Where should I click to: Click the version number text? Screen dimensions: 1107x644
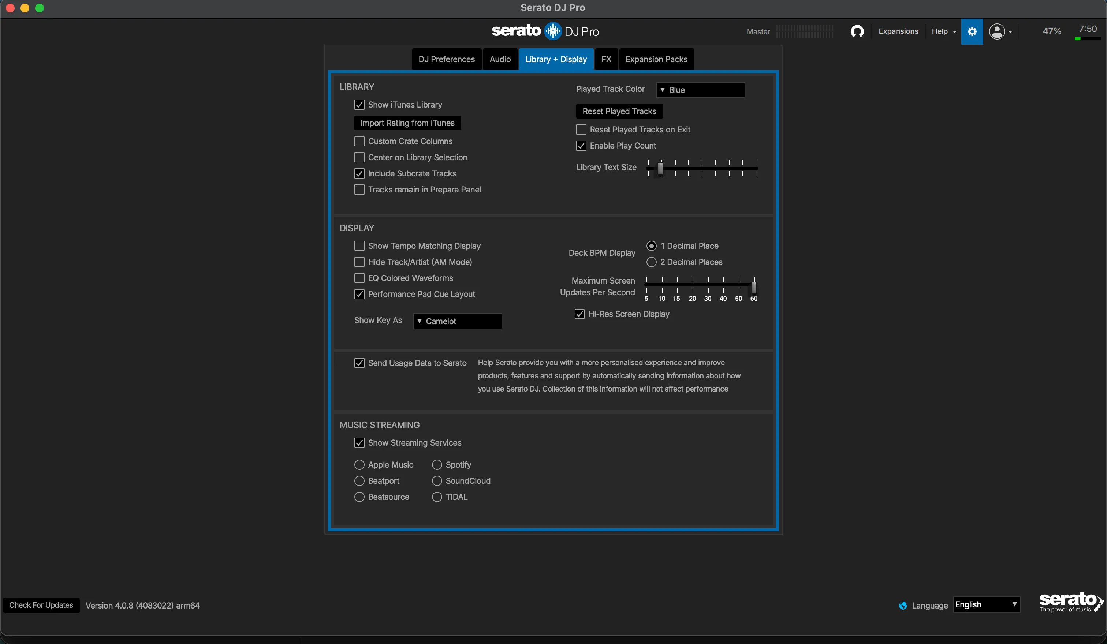click(142, 605)
